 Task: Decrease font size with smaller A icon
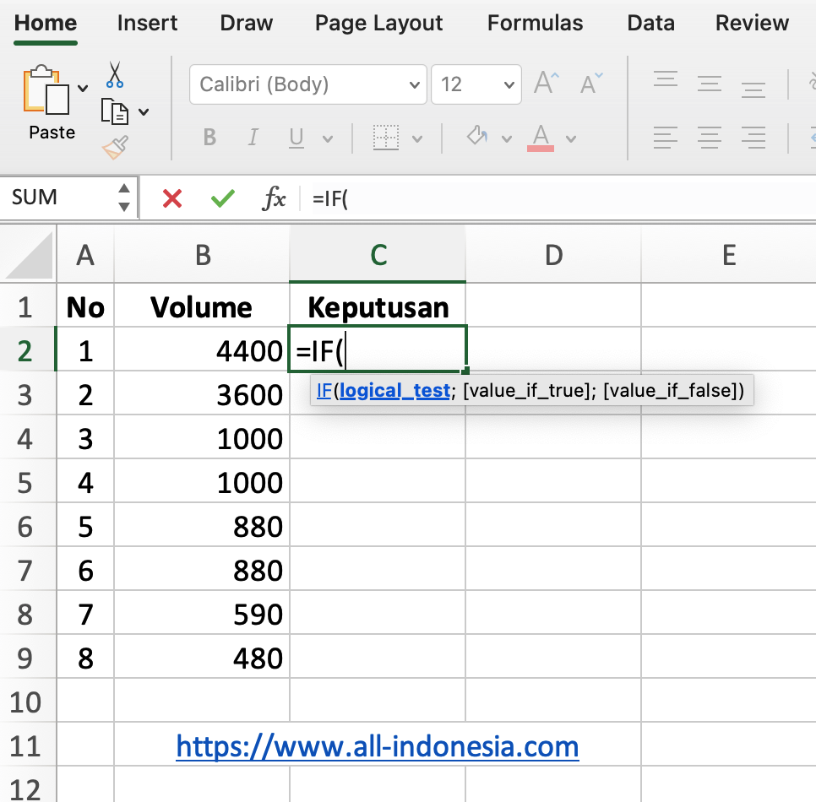click(591, 84)
